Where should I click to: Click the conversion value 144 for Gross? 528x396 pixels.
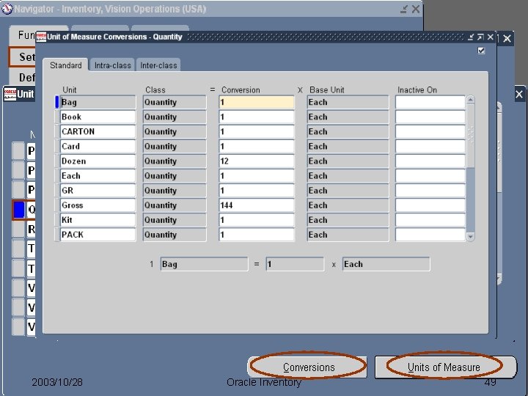tap(257, 205)
